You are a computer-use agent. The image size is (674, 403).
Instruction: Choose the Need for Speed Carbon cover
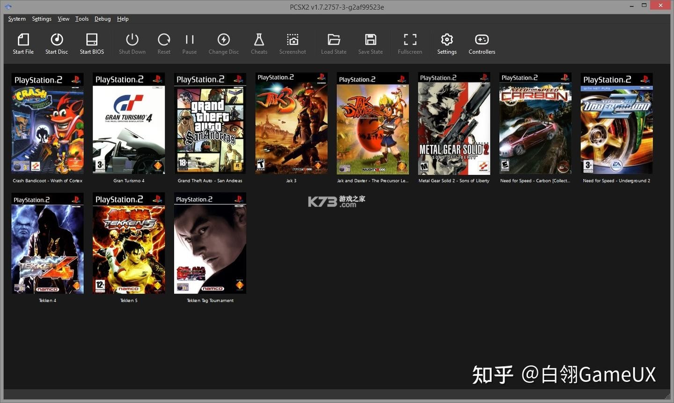pos(535,123)
